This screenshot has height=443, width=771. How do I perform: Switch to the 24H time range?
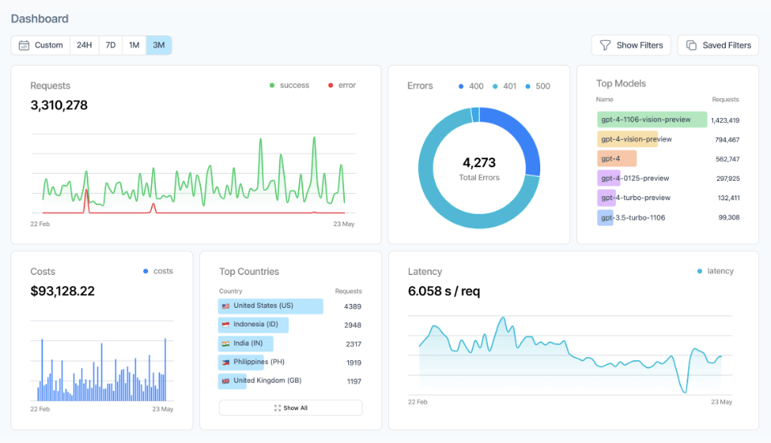[x=84, y=46]
